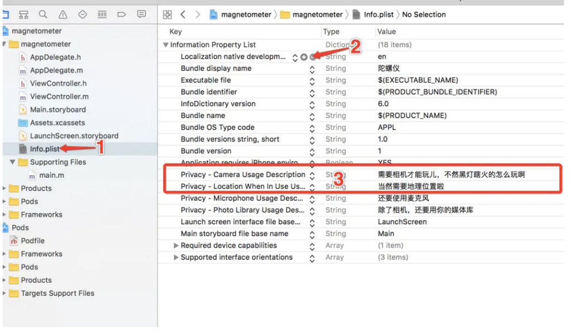Open key stepper for Bundle identifier
The width and height of the screenshot is (572, 331).
tap(312, 93)
